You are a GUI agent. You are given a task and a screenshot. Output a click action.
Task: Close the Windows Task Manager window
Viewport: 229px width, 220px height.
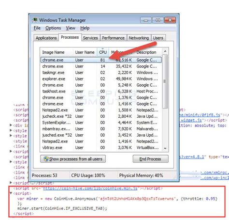pyautogui.click(x=170, y=20)
